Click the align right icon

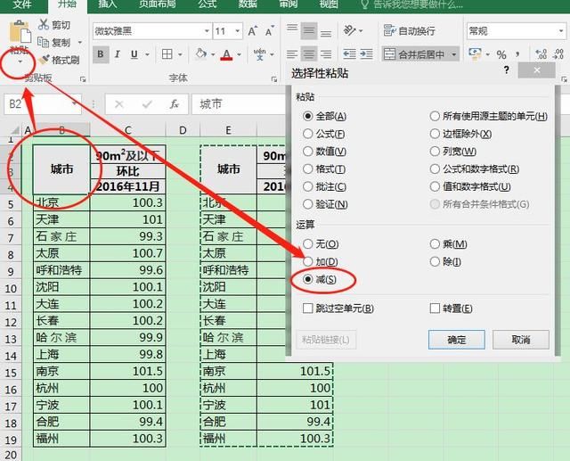tap(326, 54)
